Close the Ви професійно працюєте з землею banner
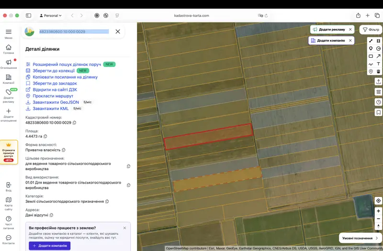This screenshot has height=251, width=383. pyautogui.click(x=124, y=228)
